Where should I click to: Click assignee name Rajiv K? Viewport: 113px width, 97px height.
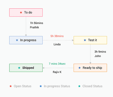pyautogui.click(x=57, y=72)
